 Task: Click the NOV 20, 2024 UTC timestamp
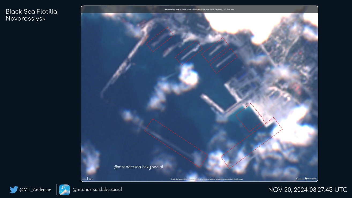click(x=308, y=190)
